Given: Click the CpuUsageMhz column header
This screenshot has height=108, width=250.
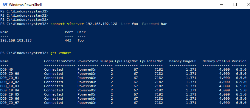Looking at the screenshot, I should (x=126, y=61).
